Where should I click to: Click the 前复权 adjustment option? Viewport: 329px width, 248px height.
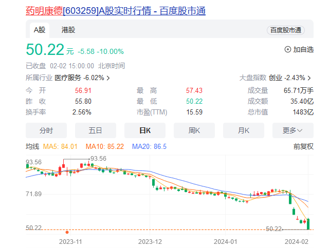303,146
